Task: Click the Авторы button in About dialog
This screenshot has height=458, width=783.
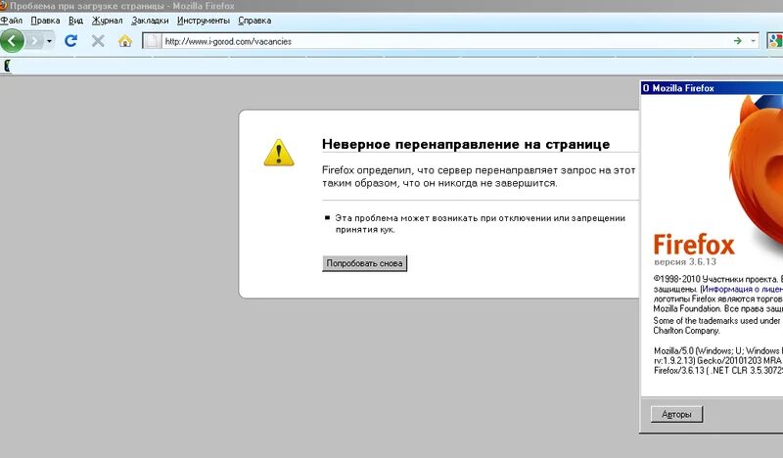Action: click(676, 414)
